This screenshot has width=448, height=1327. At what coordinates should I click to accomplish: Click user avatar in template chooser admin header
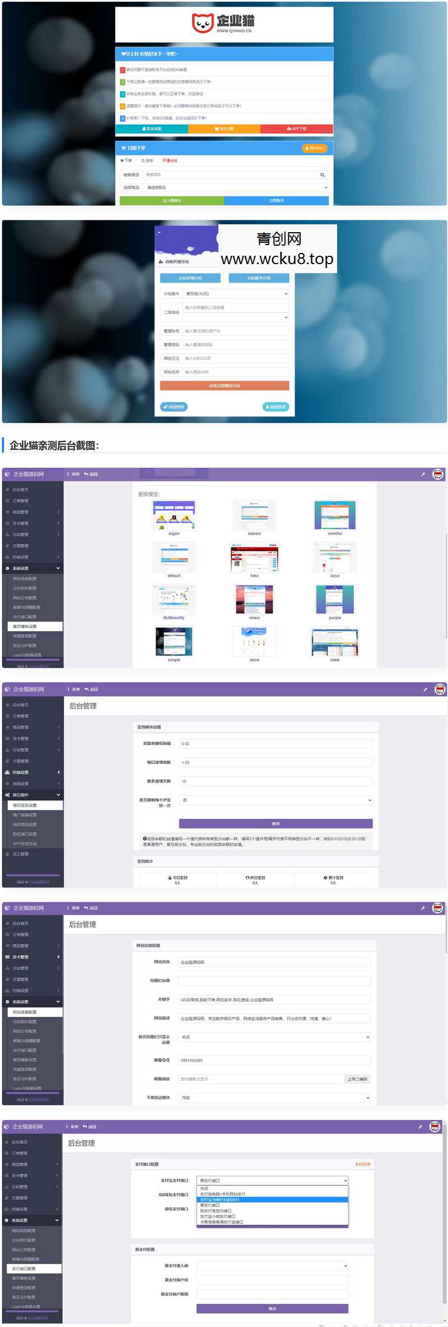point(438,474)
